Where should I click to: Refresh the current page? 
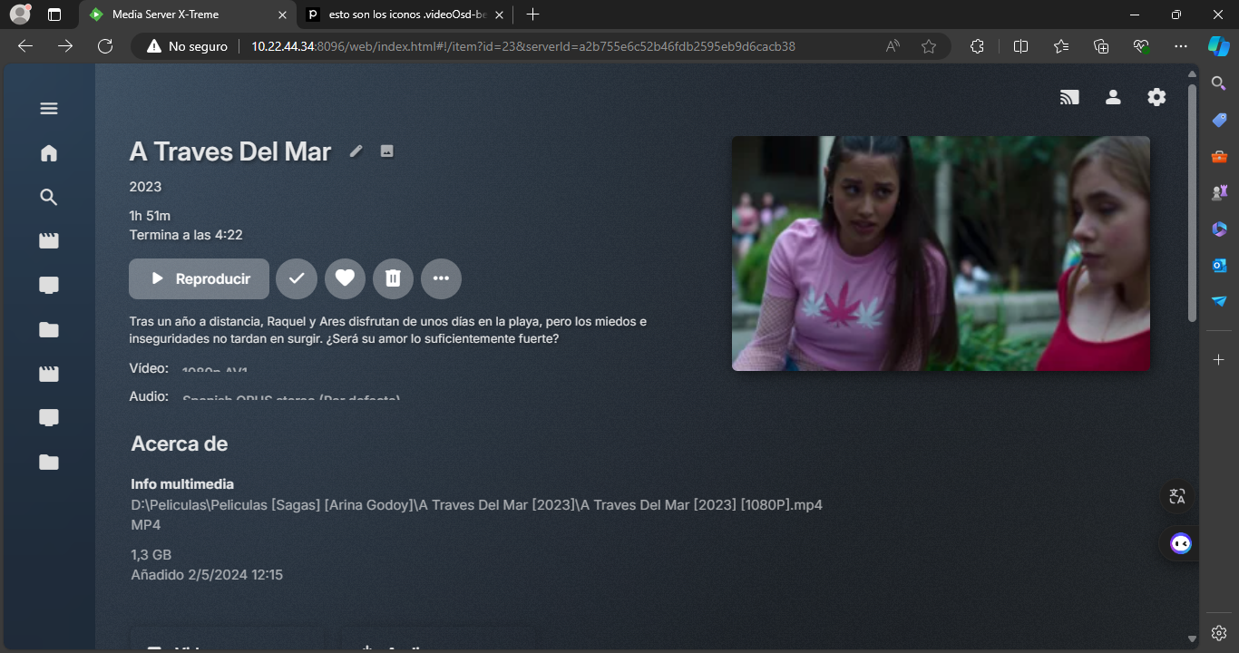pyautogui.click(x=105, y=46)
